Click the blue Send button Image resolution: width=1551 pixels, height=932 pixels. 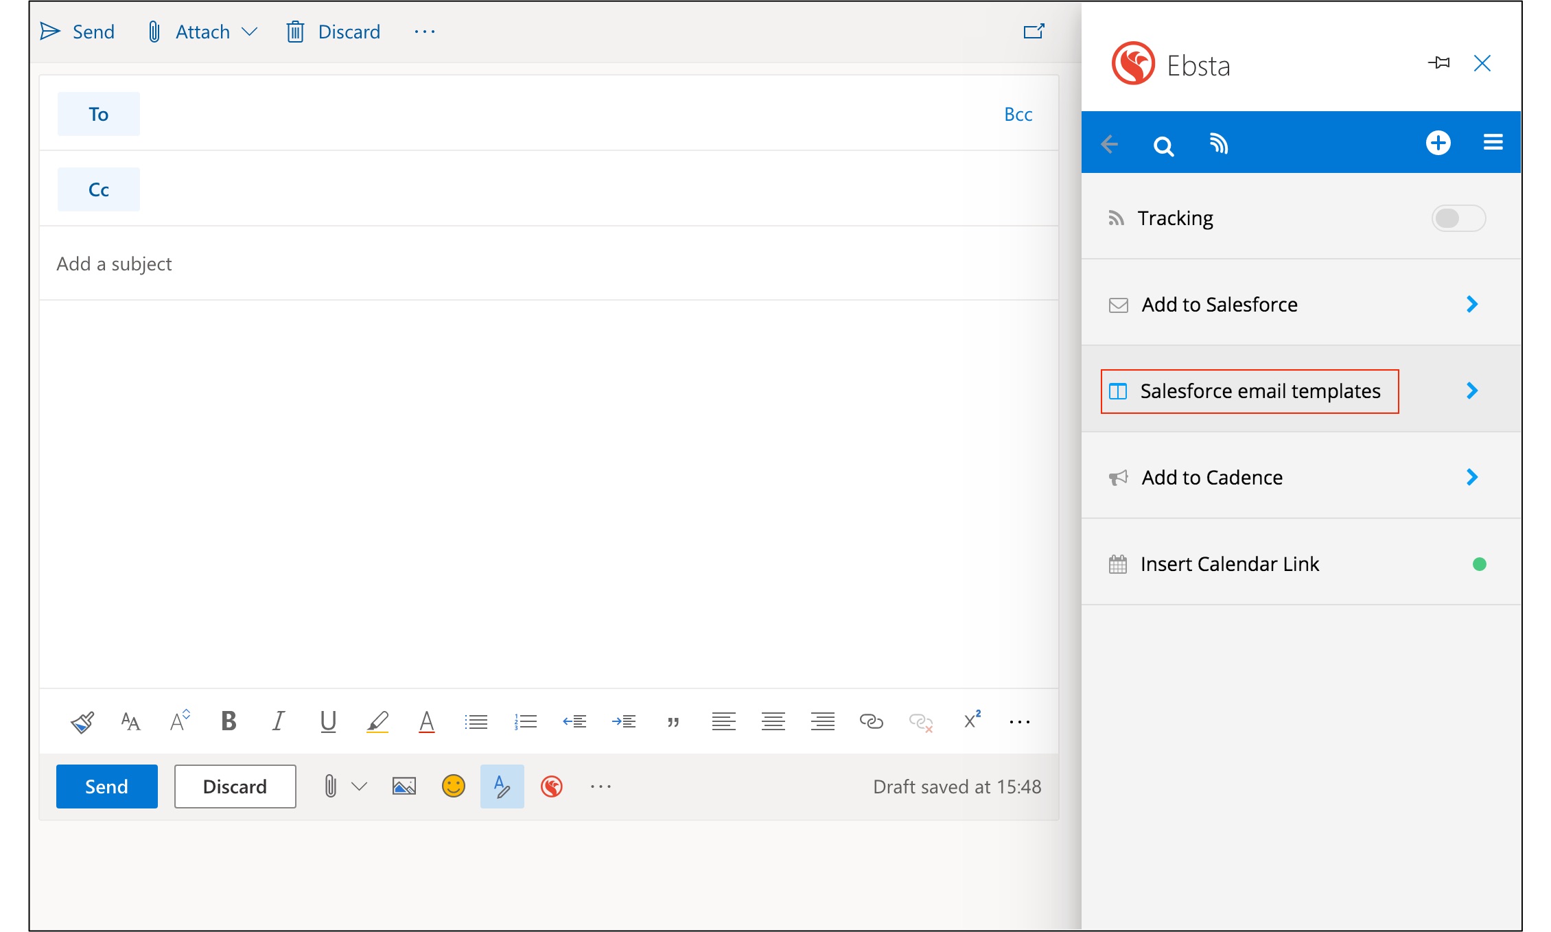(107, 787)
